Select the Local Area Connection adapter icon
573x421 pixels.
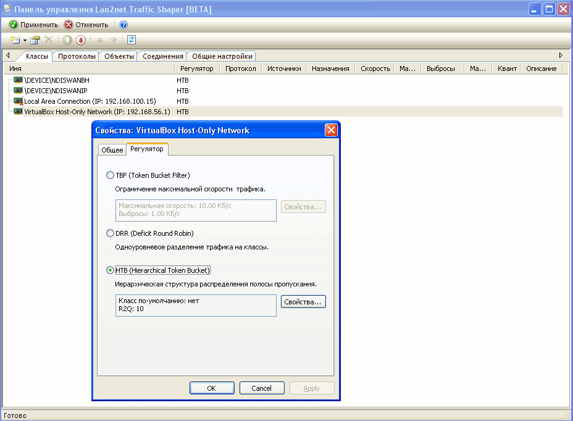click(x=18, y=101)
